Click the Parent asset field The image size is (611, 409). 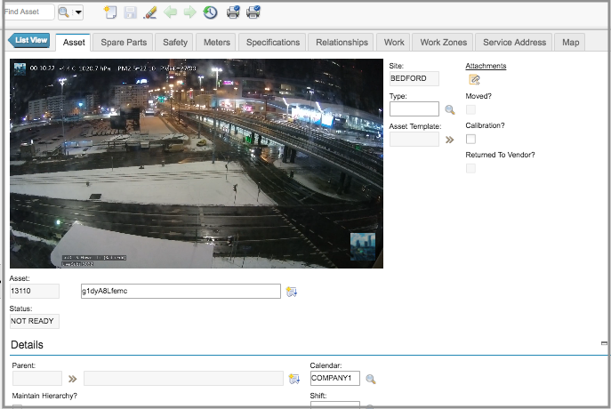[x=37, y=379]
